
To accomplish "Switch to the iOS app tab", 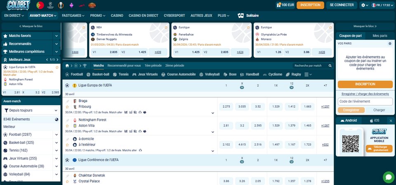I will coord(375,120).
